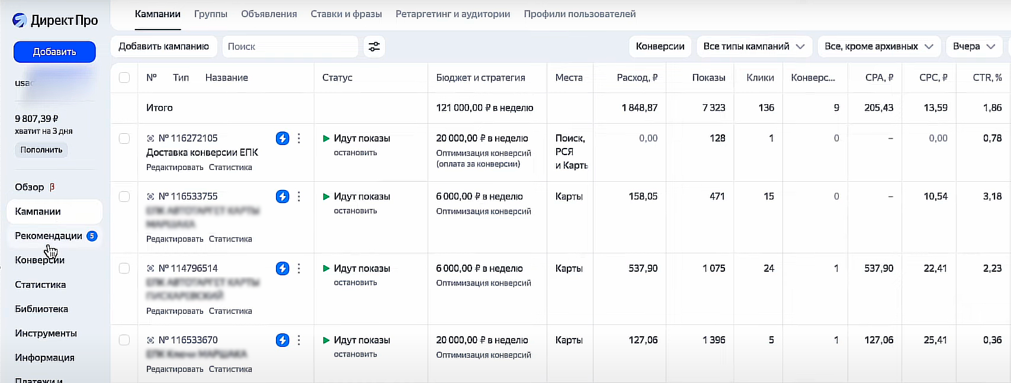Click lightning icon for campaign 116533755
This screenshot has height=383, width=1011.
point(283,197)
